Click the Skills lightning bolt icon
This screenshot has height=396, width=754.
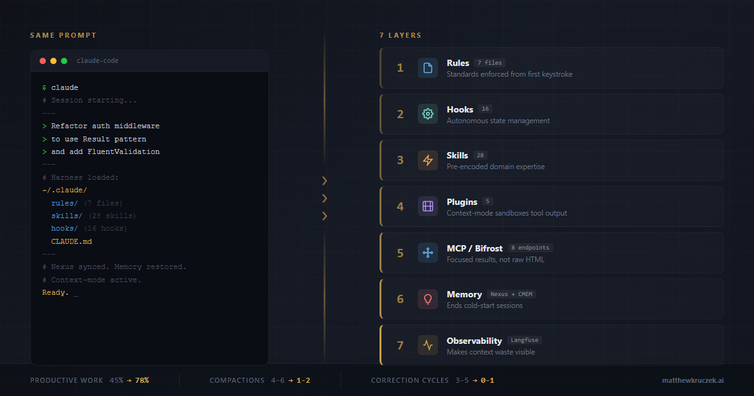428,160
